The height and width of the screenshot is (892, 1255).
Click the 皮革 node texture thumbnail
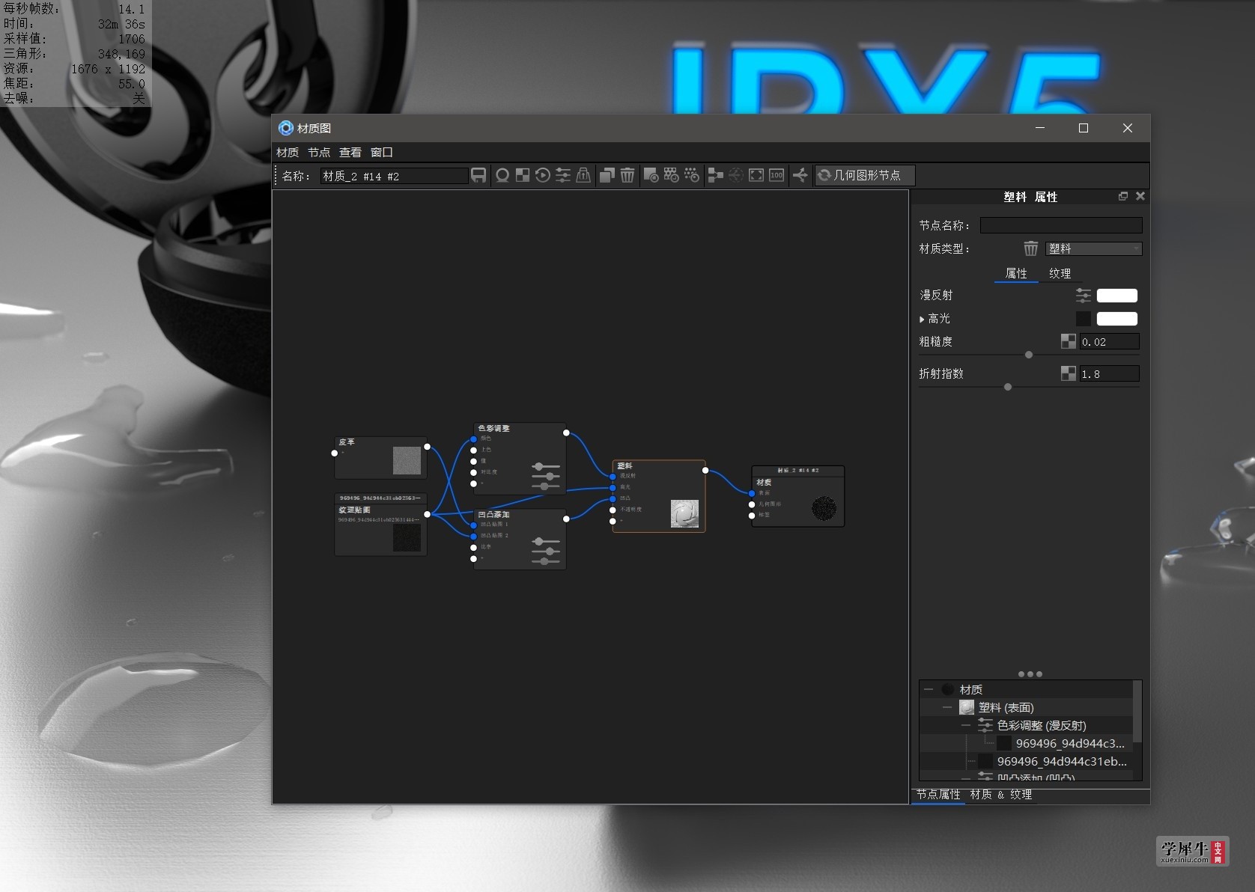point(407,461)
